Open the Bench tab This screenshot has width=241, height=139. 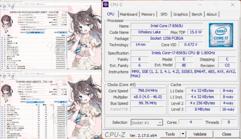click(x=197, y=14)
